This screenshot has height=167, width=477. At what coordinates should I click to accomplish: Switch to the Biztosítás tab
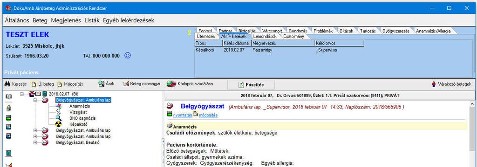247,31
